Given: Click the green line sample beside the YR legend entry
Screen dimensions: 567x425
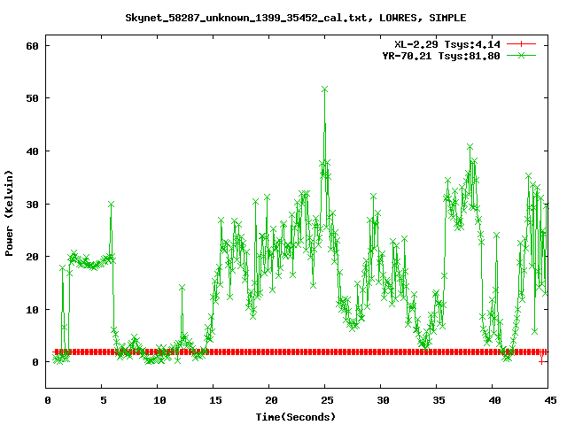Looking at the screenshot, I should tap(521, 55).
